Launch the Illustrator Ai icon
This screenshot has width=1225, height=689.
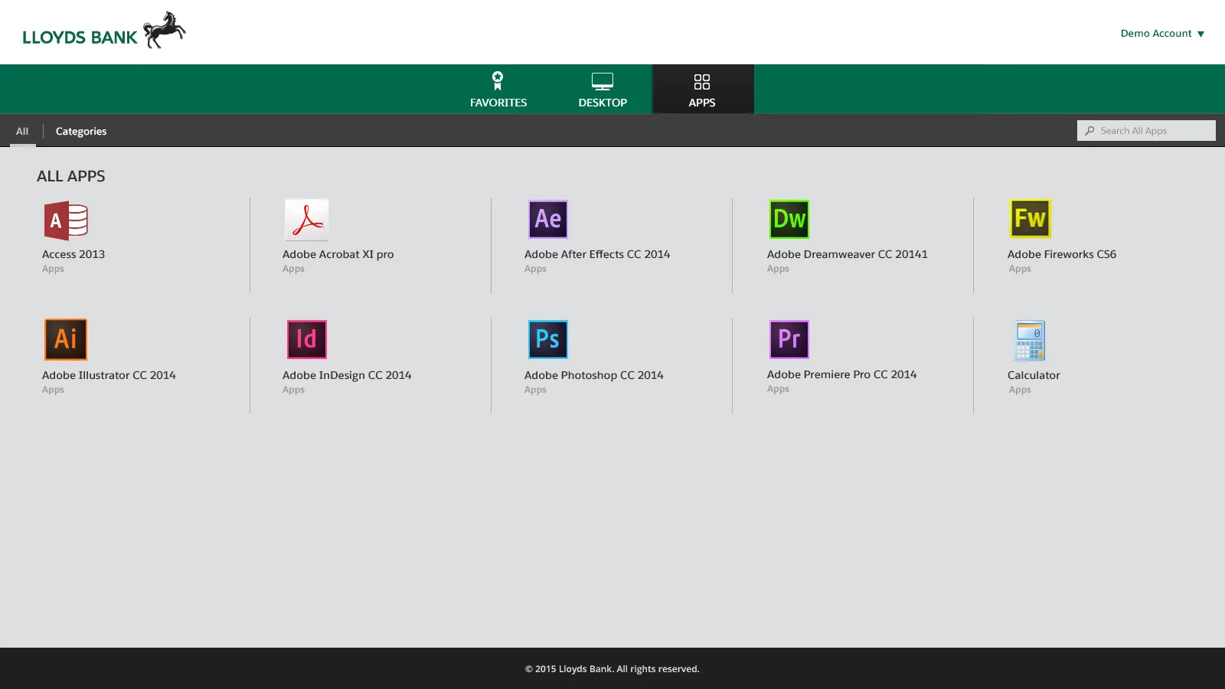66,339
